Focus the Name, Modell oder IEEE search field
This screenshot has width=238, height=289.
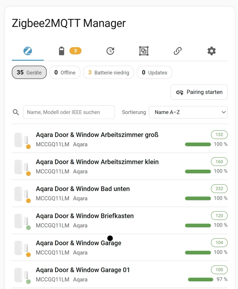point(69,112)
